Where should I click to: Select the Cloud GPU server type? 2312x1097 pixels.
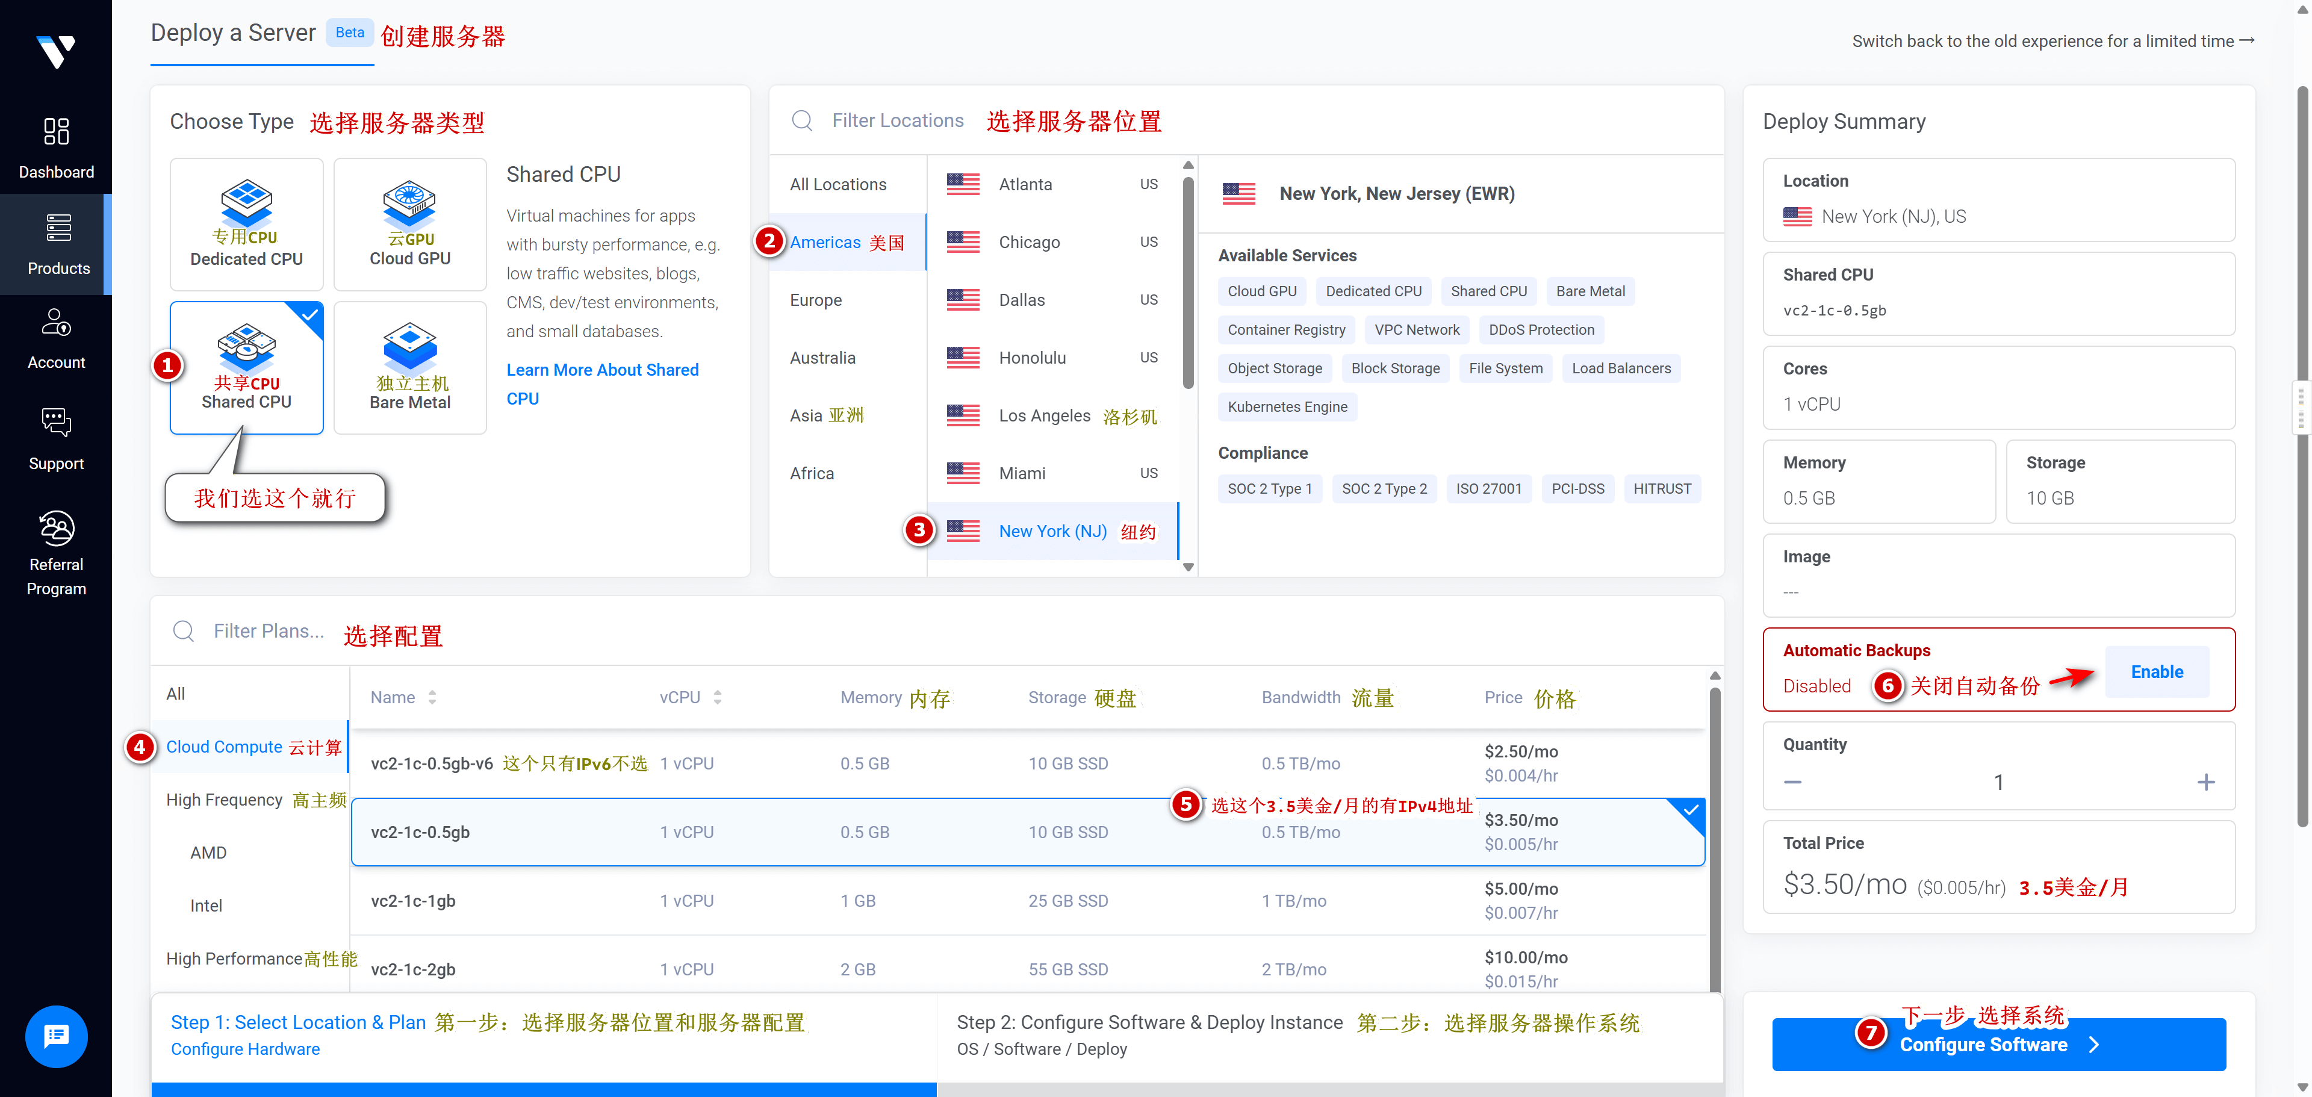[x=409, y=225]
